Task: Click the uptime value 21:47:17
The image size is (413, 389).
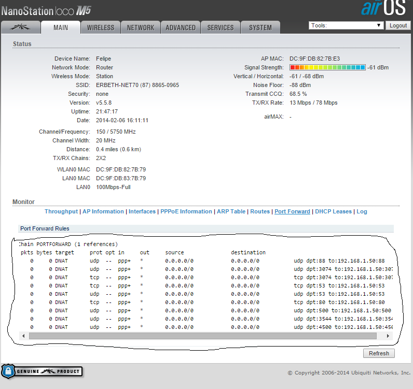Action: coord(107,111)
